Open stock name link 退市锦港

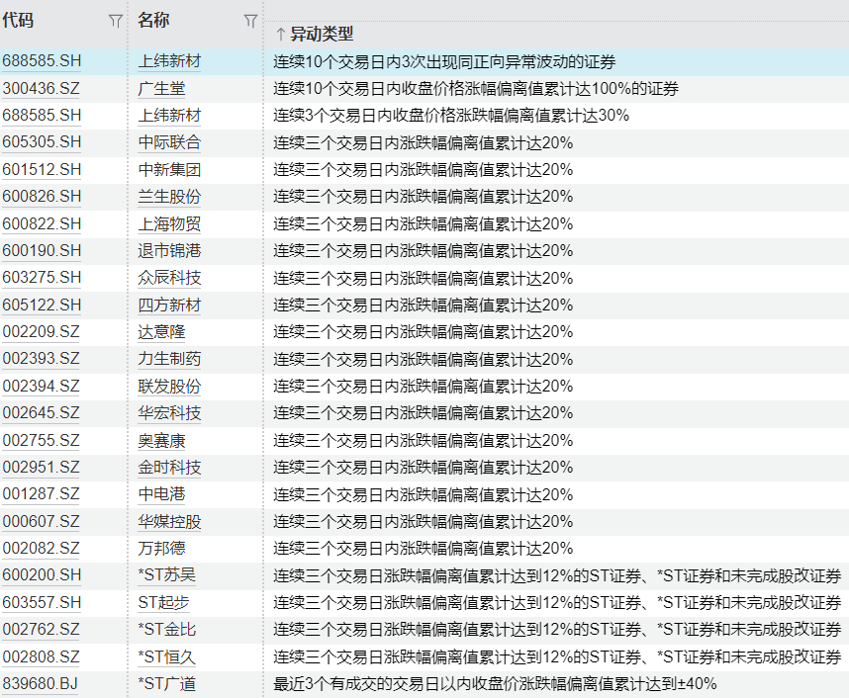click(x=169, y=250)
